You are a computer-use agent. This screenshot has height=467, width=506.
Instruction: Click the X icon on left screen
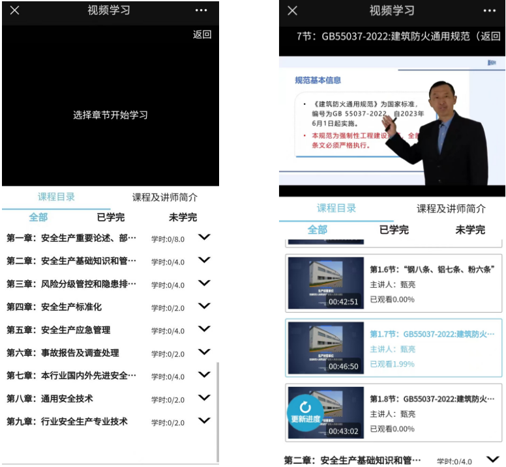pyautogui.click(x=14, y=10)
